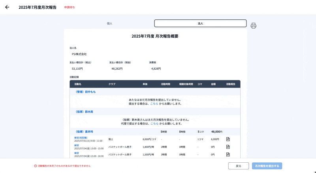
Task: Click the back arrow icon
Action: pos(7,7)
